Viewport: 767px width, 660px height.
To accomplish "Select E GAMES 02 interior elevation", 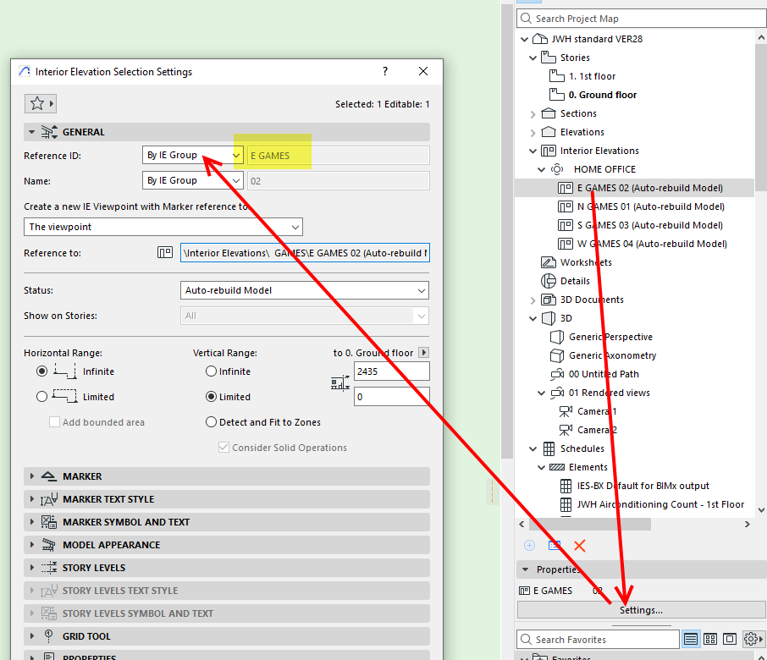I will (x=649, y=188).
